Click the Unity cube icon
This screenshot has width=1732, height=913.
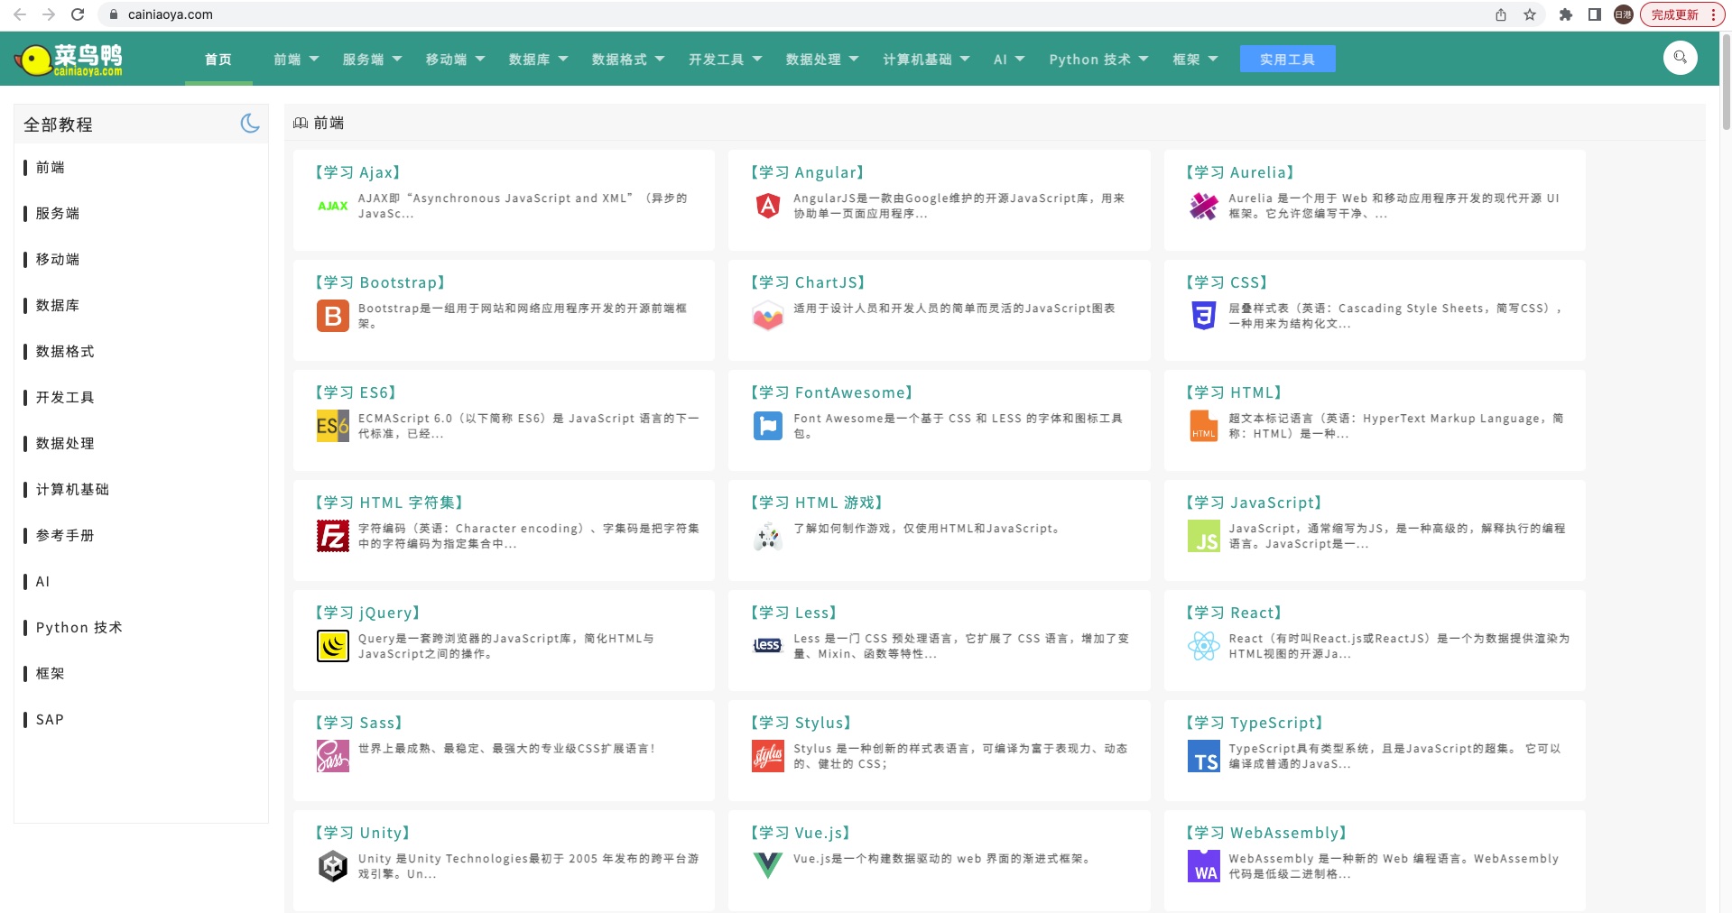[x=333, y=866]
